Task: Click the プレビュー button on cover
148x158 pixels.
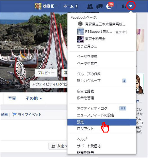Action: (x=46, y=73)
